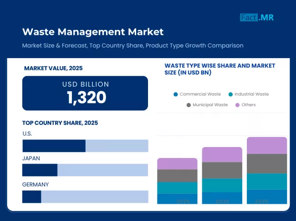
Task: Click the USD BILLION label
Action: [86, 84]
